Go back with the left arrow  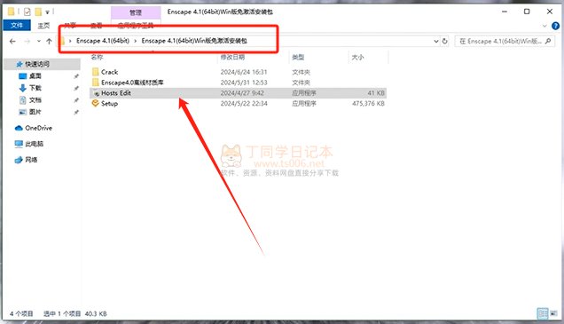point(12,41)
